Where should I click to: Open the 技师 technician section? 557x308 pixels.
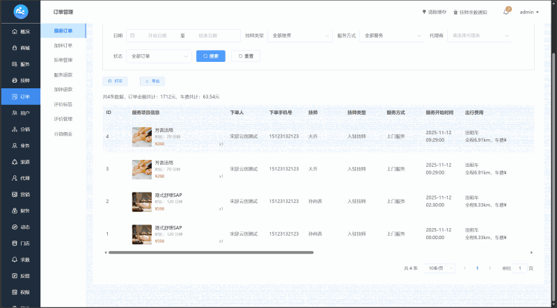tap(21, 81)
